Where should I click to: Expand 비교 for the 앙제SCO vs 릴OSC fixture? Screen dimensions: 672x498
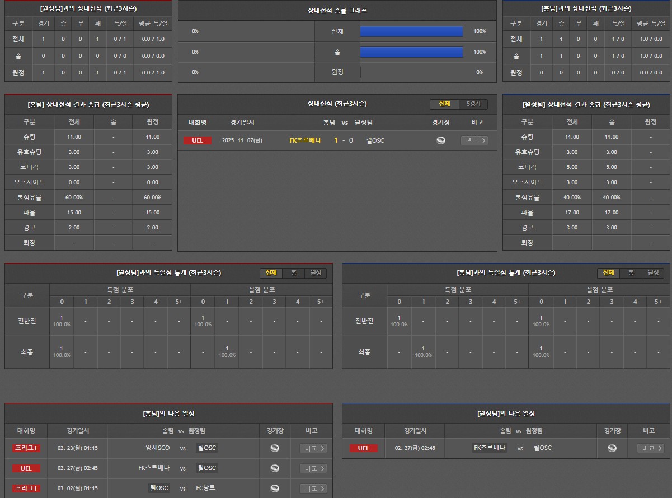tap(313, 448)
